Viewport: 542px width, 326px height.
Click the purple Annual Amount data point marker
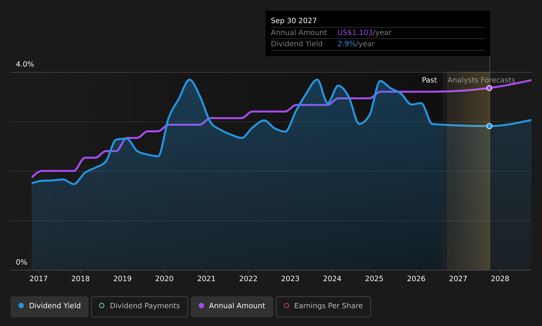pos(489,88)
